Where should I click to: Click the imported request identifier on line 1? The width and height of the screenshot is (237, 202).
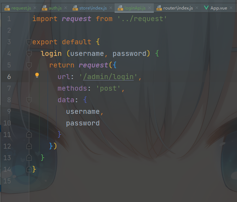(x=77, y=19)
